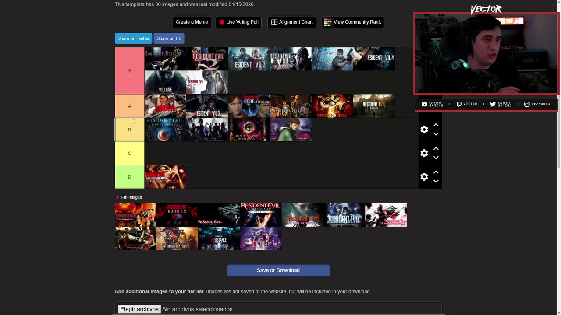The image size is (561, 315).
Task: Click the Create a Meme button
Action: pyautogui.click(x=192, y=22)
